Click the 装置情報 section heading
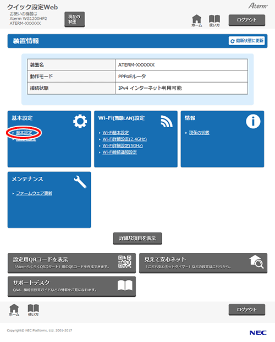Image resolution: width=275 pixels, height=342 pixels. coord(26,41)
